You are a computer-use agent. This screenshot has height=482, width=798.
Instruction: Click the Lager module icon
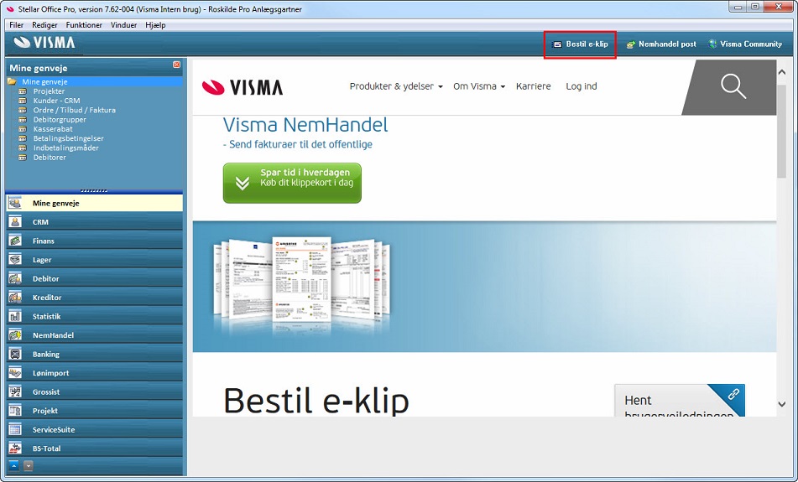(15, 259)
